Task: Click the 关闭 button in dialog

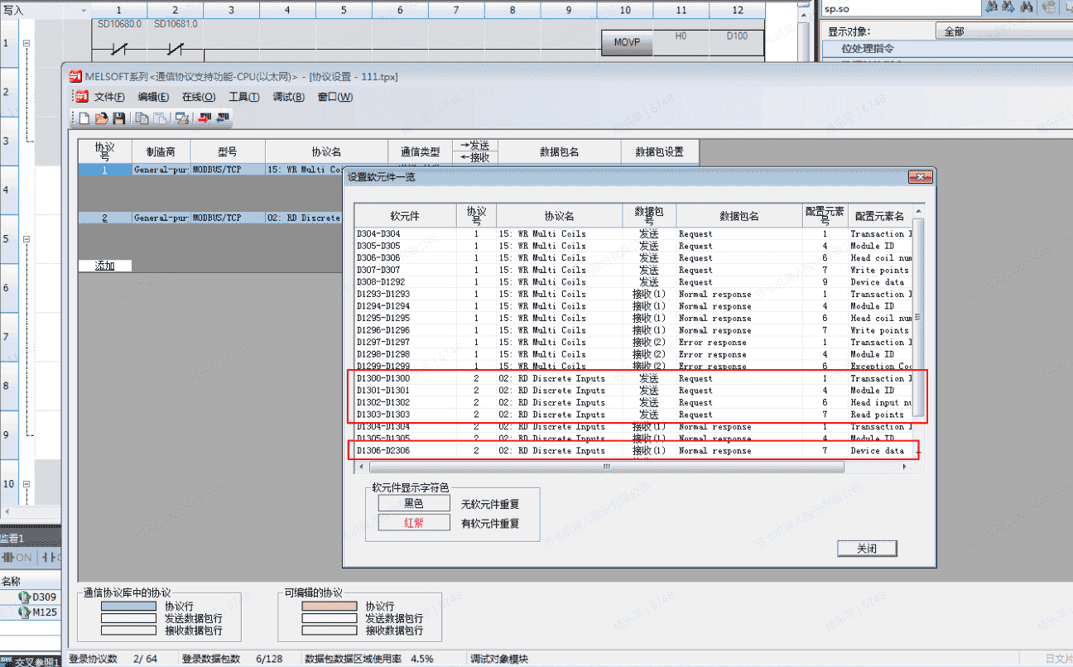Action: pyautogui.click(x=866, y=549)
